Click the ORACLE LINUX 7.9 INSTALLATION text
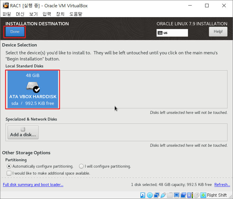This screenshot has height=199, width=233. pos(192,24)
